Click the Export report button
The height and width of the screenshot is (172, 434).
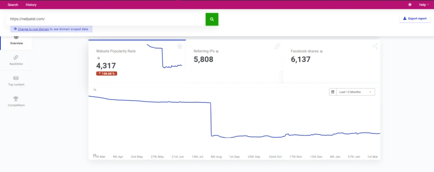415,19
